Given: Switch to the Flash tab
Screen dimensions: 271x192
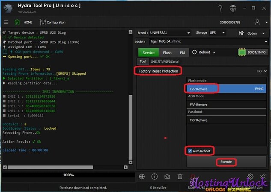Looking at the screenshot, I should point(167,52).
